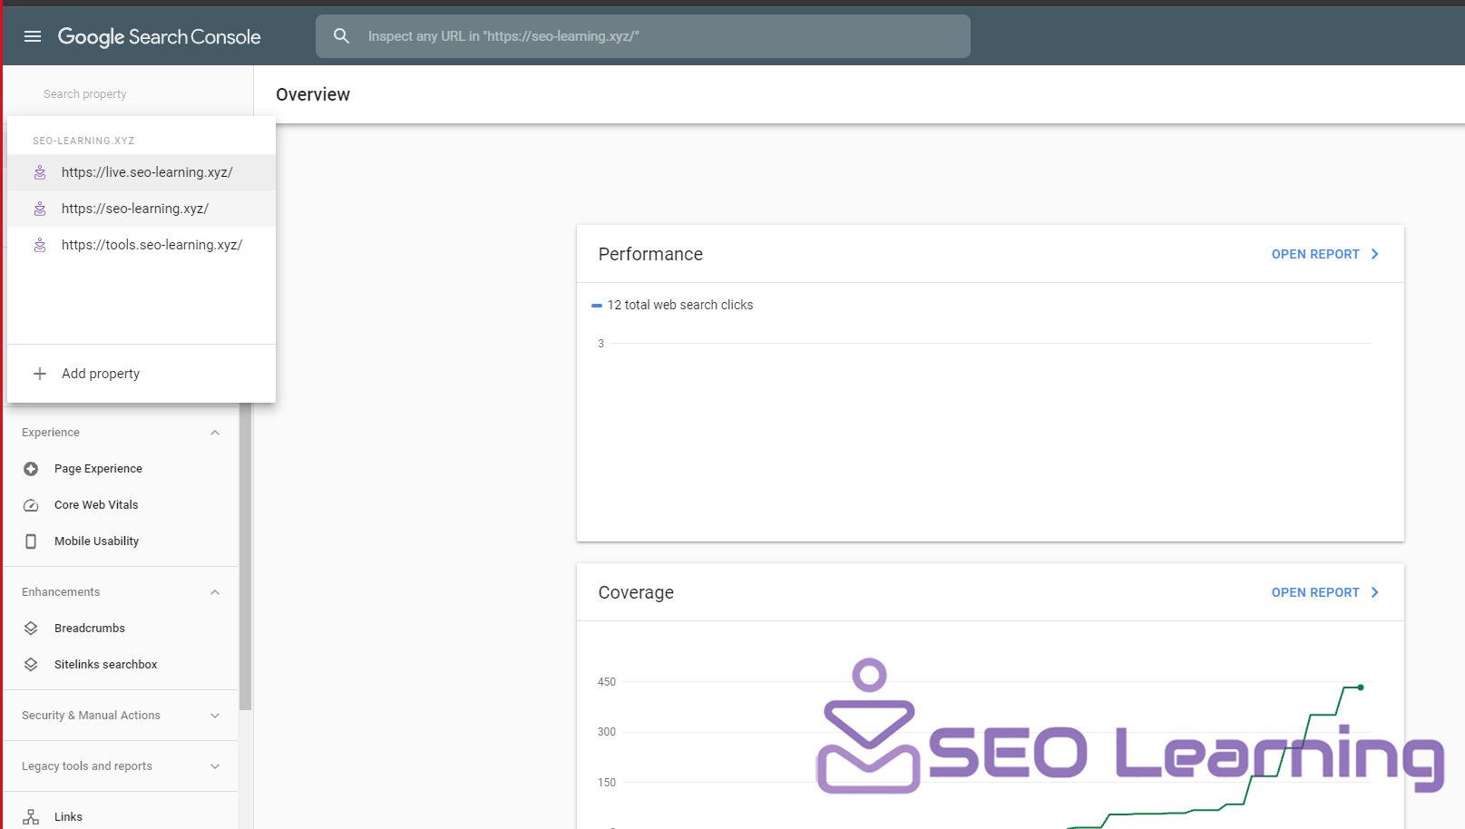Image resolution: width=1465 pixels, height=829 pixels.
Task: Click the 12 total web search clicks legend
Action: tap(672, 305)
